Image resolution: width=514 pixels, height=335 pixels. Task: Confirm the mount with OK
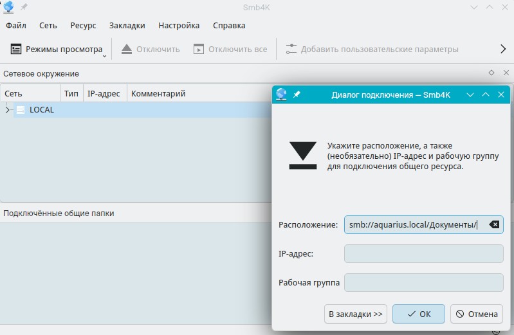point(419,314)
